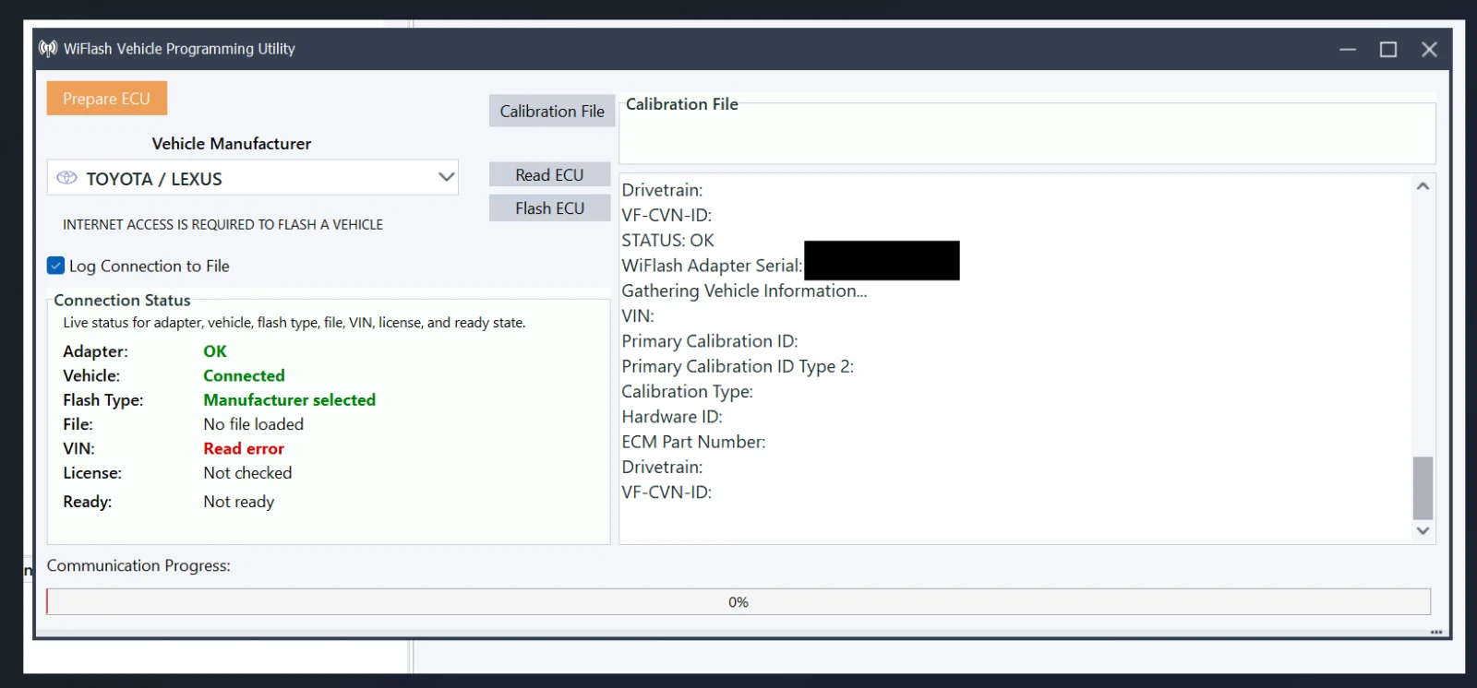Select 'Primary Calibration ID Type 2:' log line
Image resolution: width=1477 pixels, height=688 pixels.
pos(738,366)
